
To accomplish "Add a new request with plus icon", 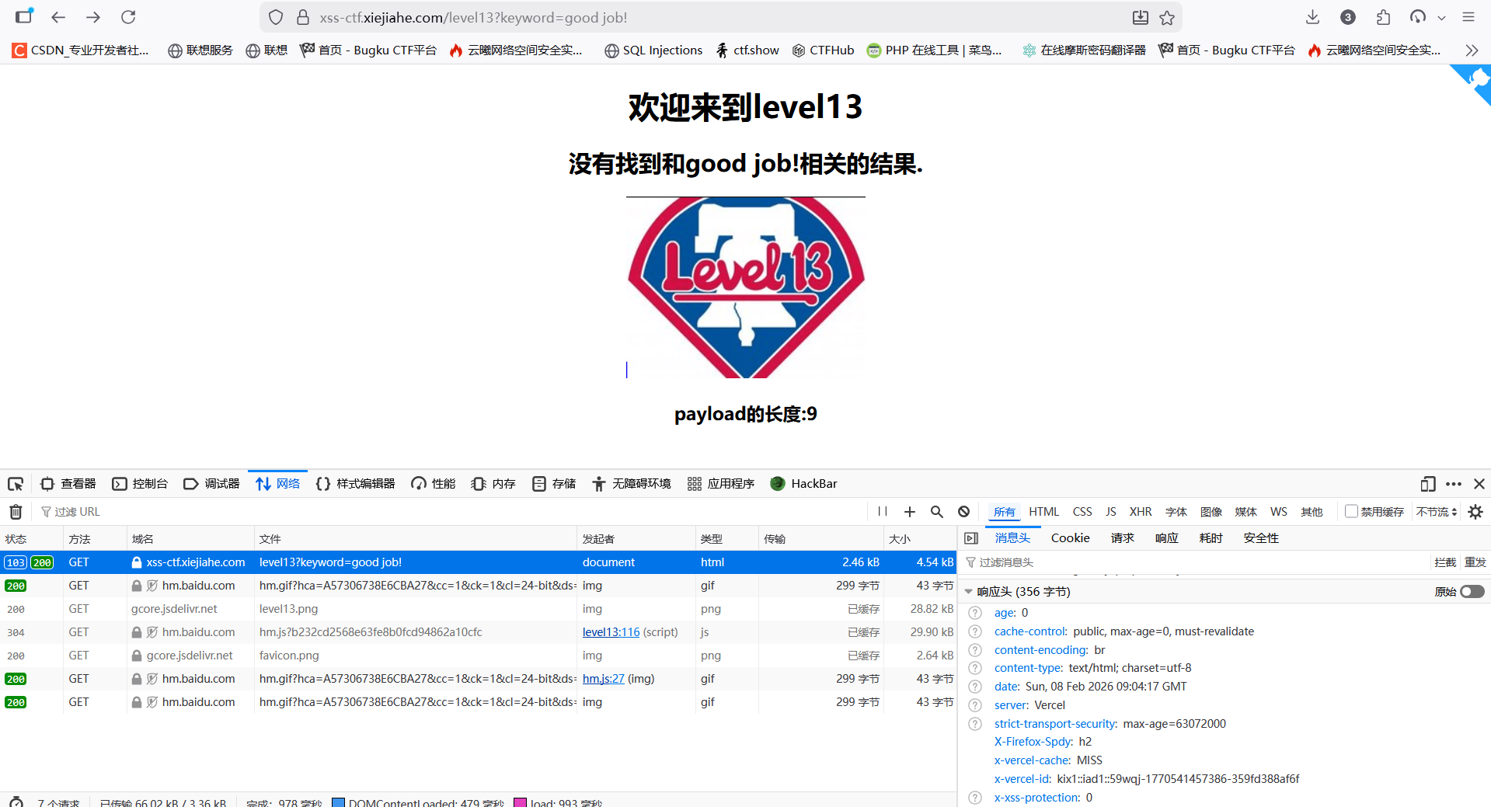I will point(910,512).
